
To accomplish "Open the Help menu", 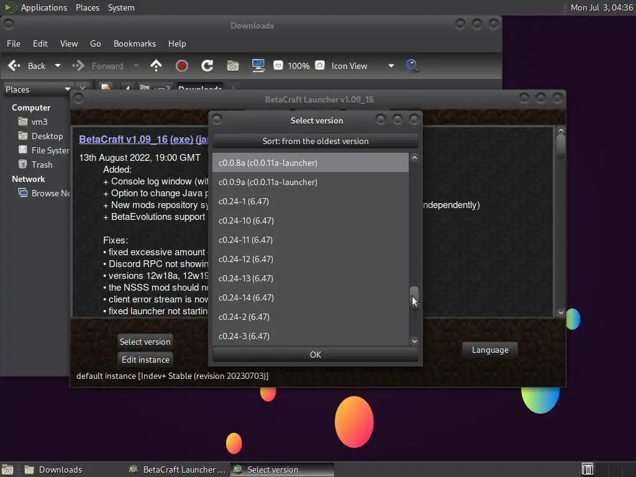I will [177, 43].
